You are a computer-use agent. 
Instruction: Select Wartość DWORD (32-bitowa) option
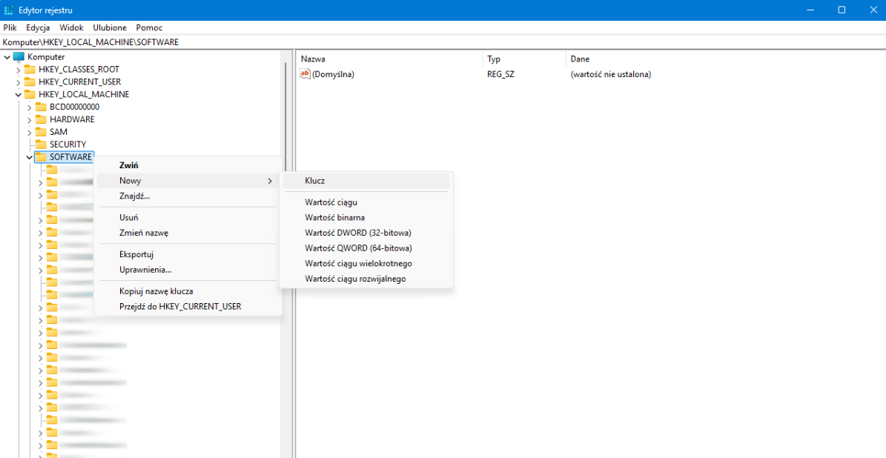click(357, 233)
